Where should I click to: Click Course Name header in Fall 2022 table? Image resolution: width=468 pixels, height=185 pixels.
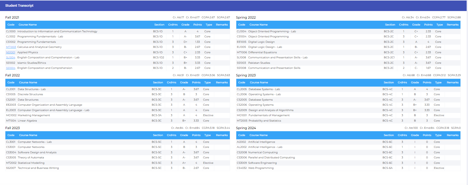coord(28,83)
